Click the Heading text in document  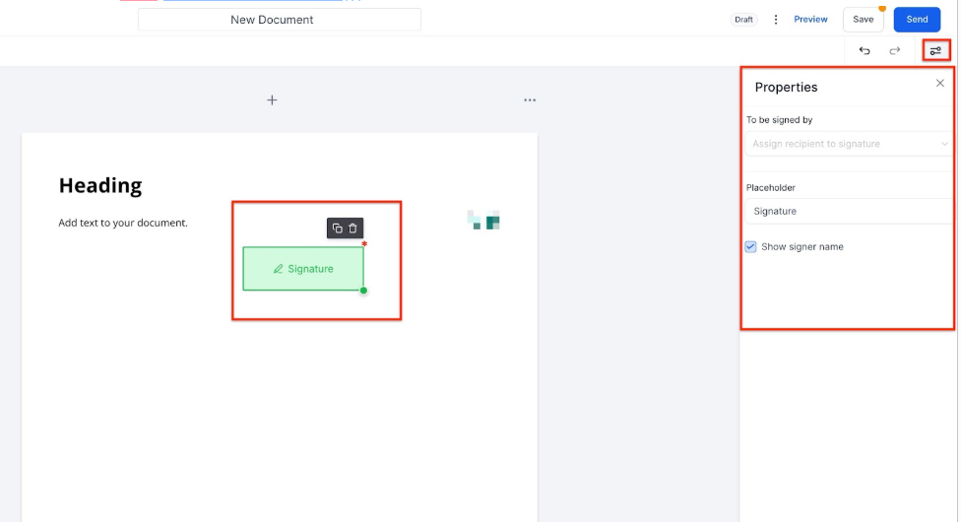click(x=100, y=185)
